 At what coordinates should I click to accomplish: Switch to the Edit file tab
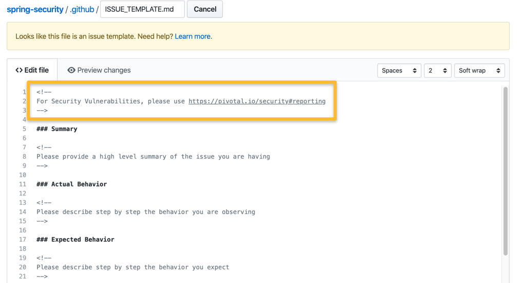(32, 70)
